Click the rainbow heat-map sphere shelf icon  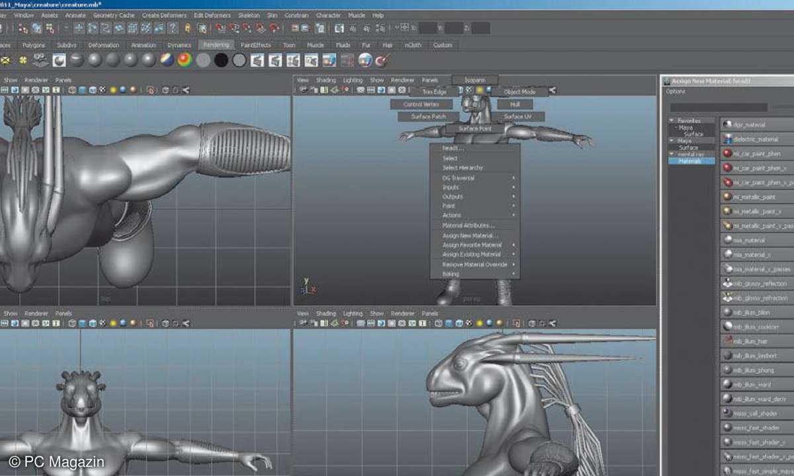coord(185,61)
